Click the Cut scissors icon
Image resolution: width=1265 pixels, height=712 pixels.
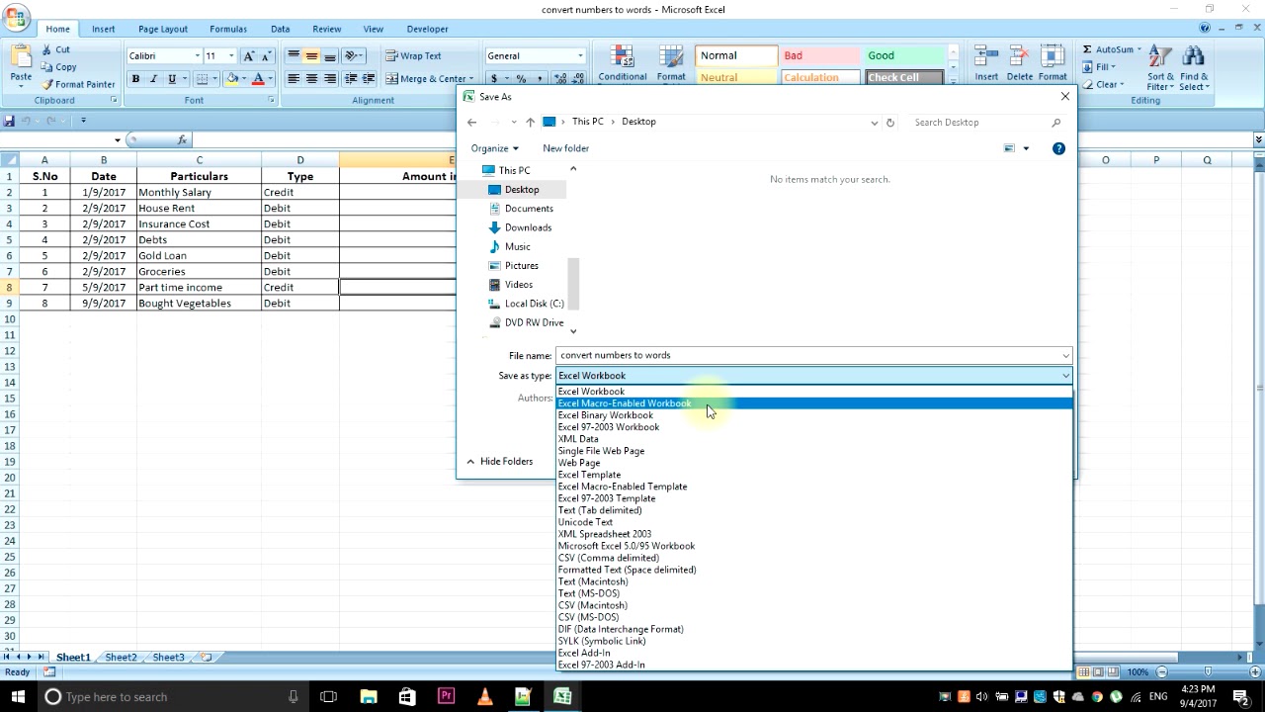click(47, 49)
